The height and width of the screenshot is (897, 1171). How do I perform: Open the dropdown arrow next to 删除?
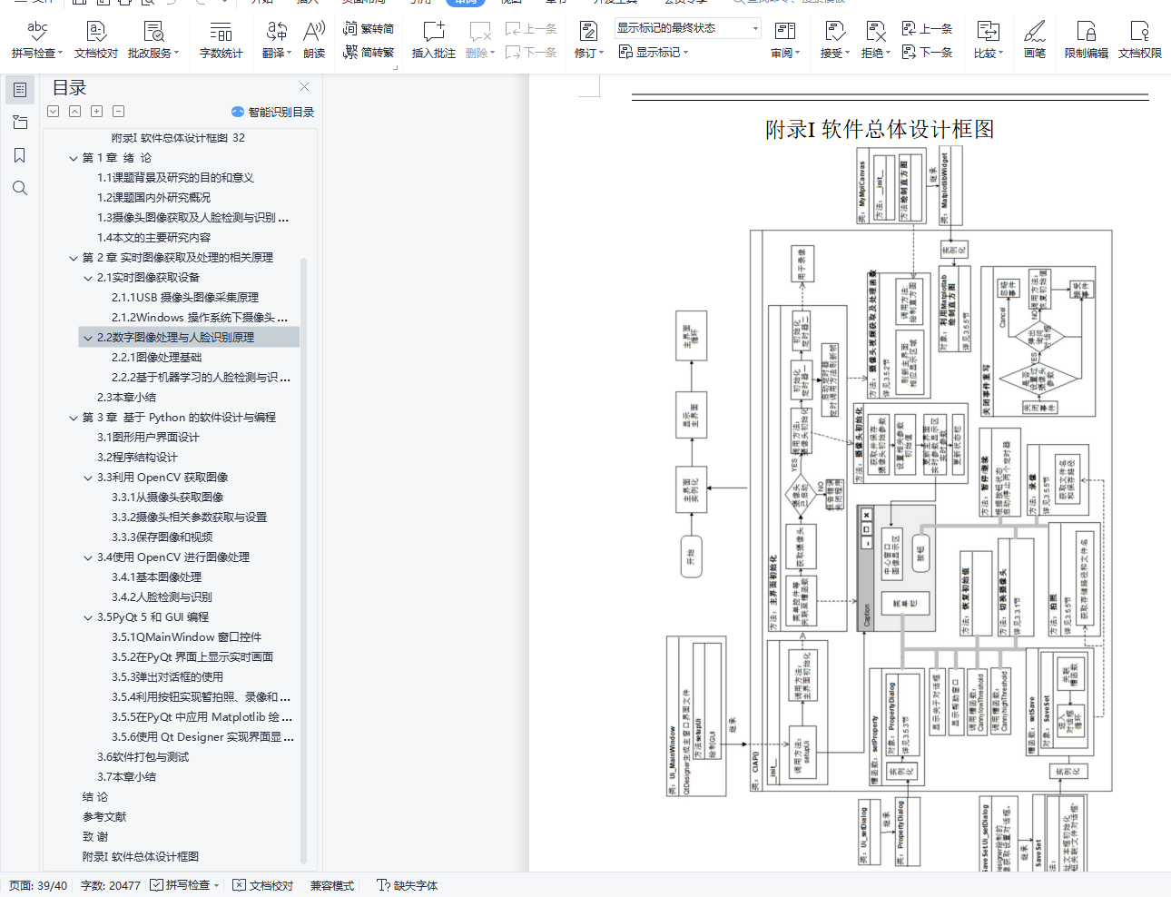pyautogui.click(x=492, y=53)
